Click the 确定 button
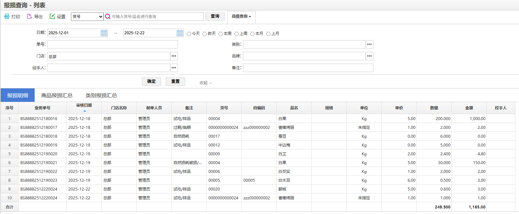 (151, 82)
